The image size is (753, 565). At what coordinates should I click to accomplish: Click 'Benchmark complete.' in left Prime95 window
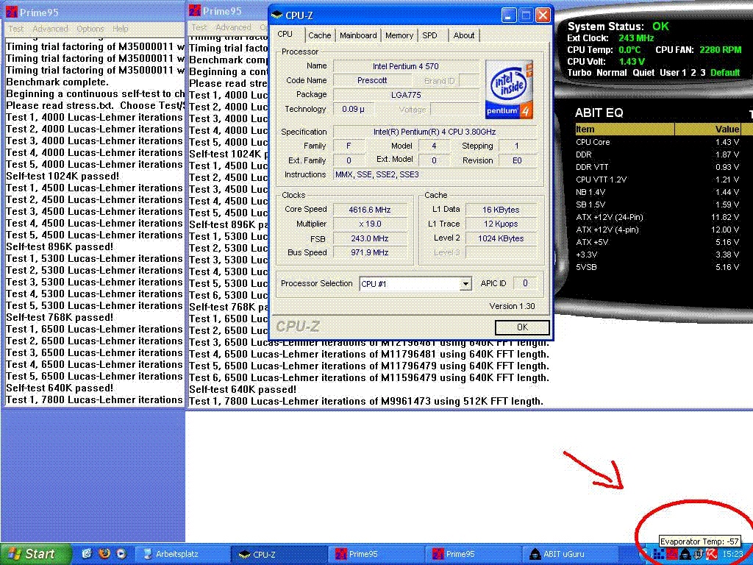tap(57, 82)
